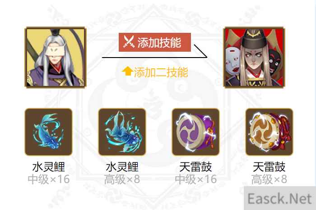Select the medium-grade 水灵鲤 fish icon
This screenshot has width=316, height=210.
[x=48, y=132]
